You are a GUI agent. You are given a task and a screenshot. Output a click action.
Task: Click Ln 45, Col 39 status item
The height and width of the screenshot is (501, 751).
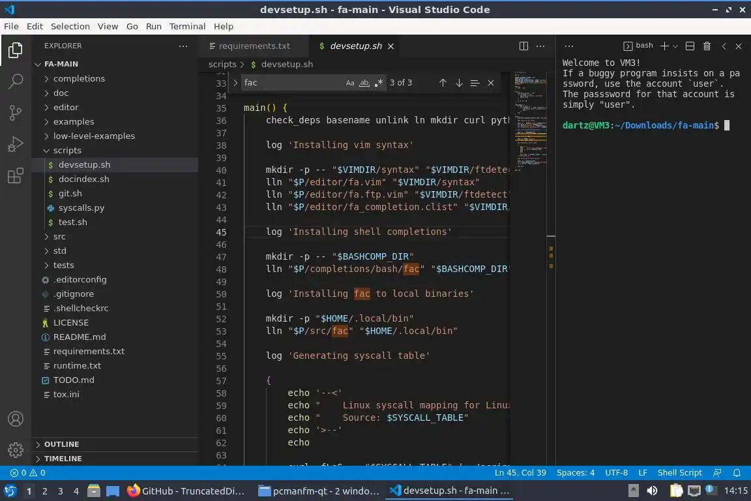(x=520, y=473)
